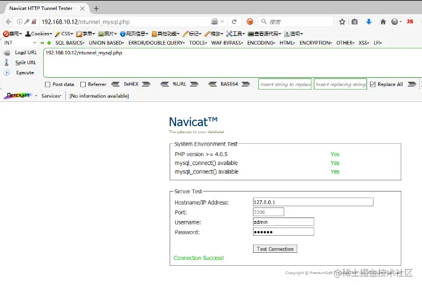This screenshot has width=422, height=287.
Task: Expand the WAF BYPASS menu
Action: [227, 43]
